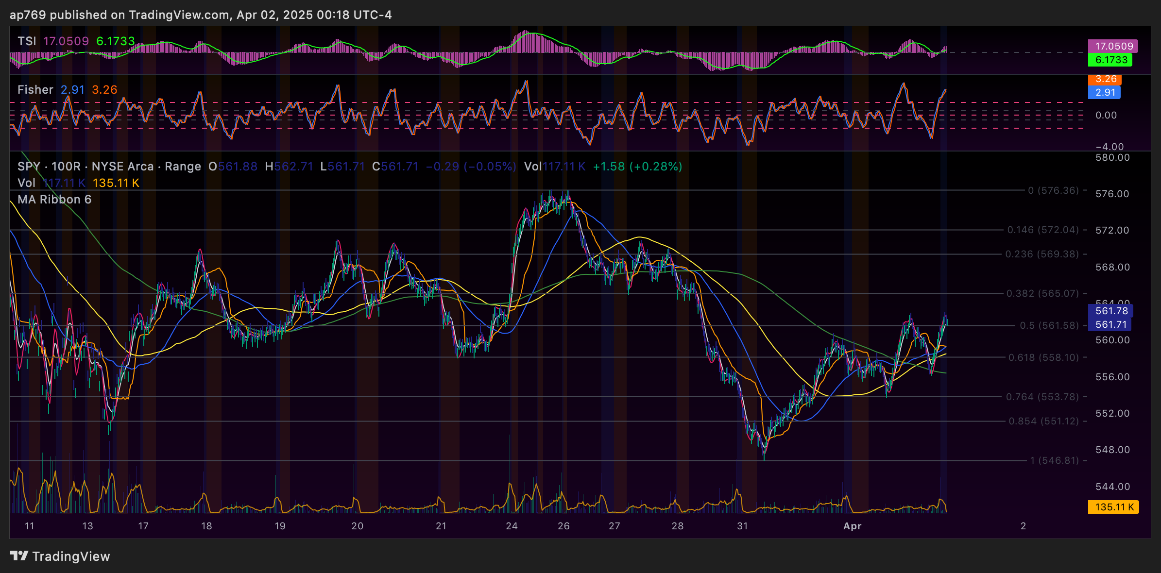
Task: Click the date label 27 on time axis
Action: [x=615, y=526]
